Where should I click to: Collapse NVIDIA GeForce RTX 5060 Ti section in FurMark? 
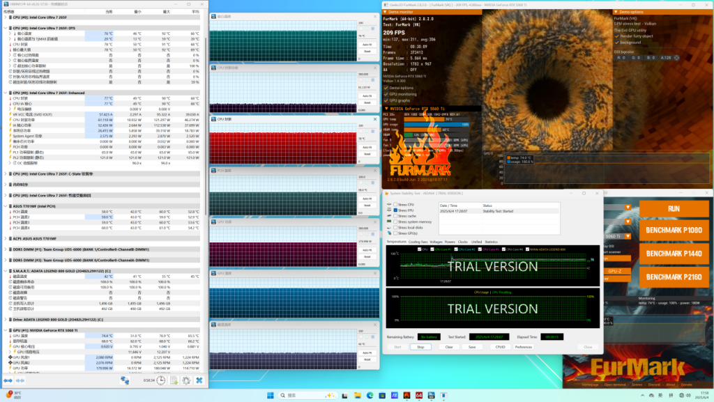[x=386, y=109]
